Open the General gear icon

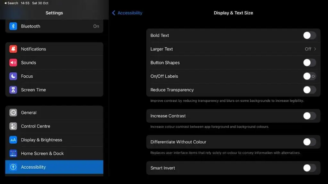(13, 113)
